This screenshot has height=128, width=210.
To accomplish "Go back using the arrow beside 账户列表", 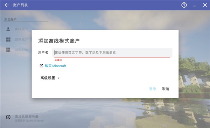I will click(x=6, y=5).
